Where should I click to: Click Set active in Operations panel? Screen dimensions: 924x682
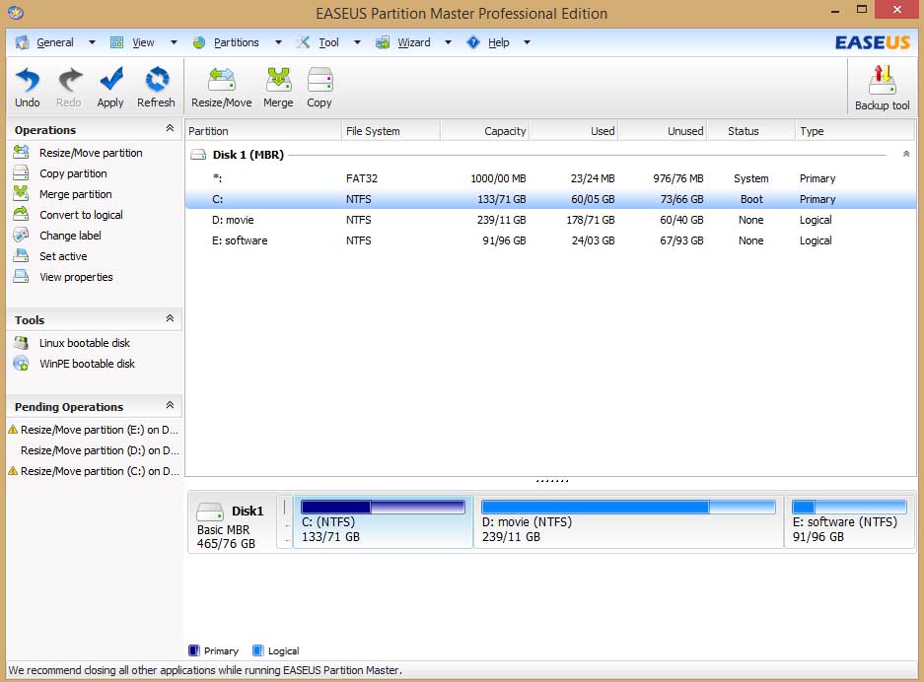pos(63,256)
